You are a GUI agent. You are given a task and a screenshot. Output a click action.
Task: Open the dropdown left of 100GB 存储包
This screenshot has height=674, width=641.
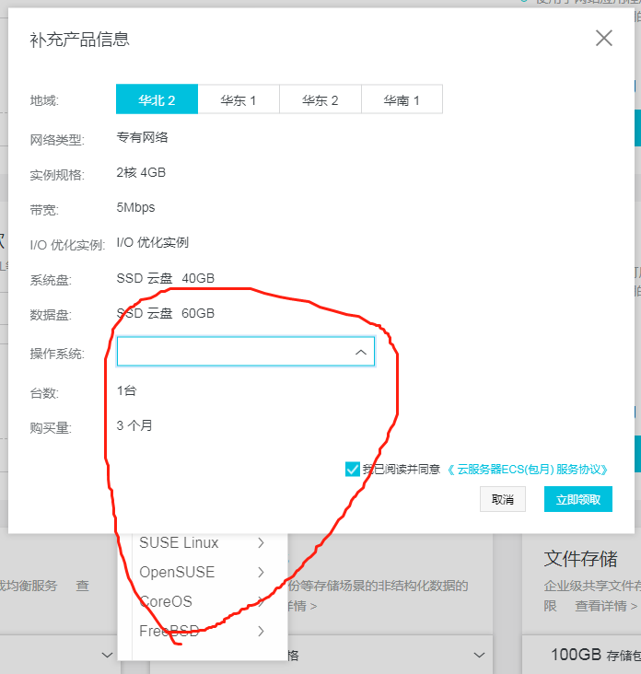(479, 655)
